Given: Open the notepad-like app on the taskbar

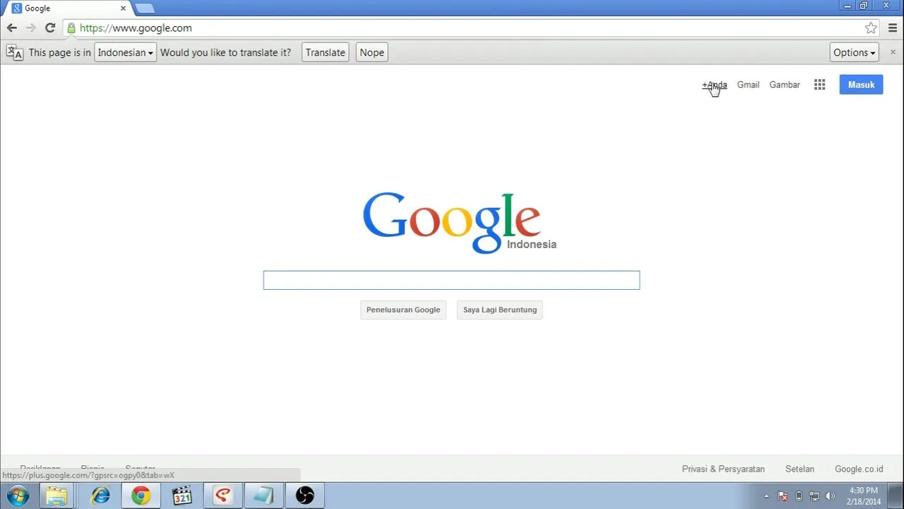Looking at the screenshot, I should [x=263, y=496].
